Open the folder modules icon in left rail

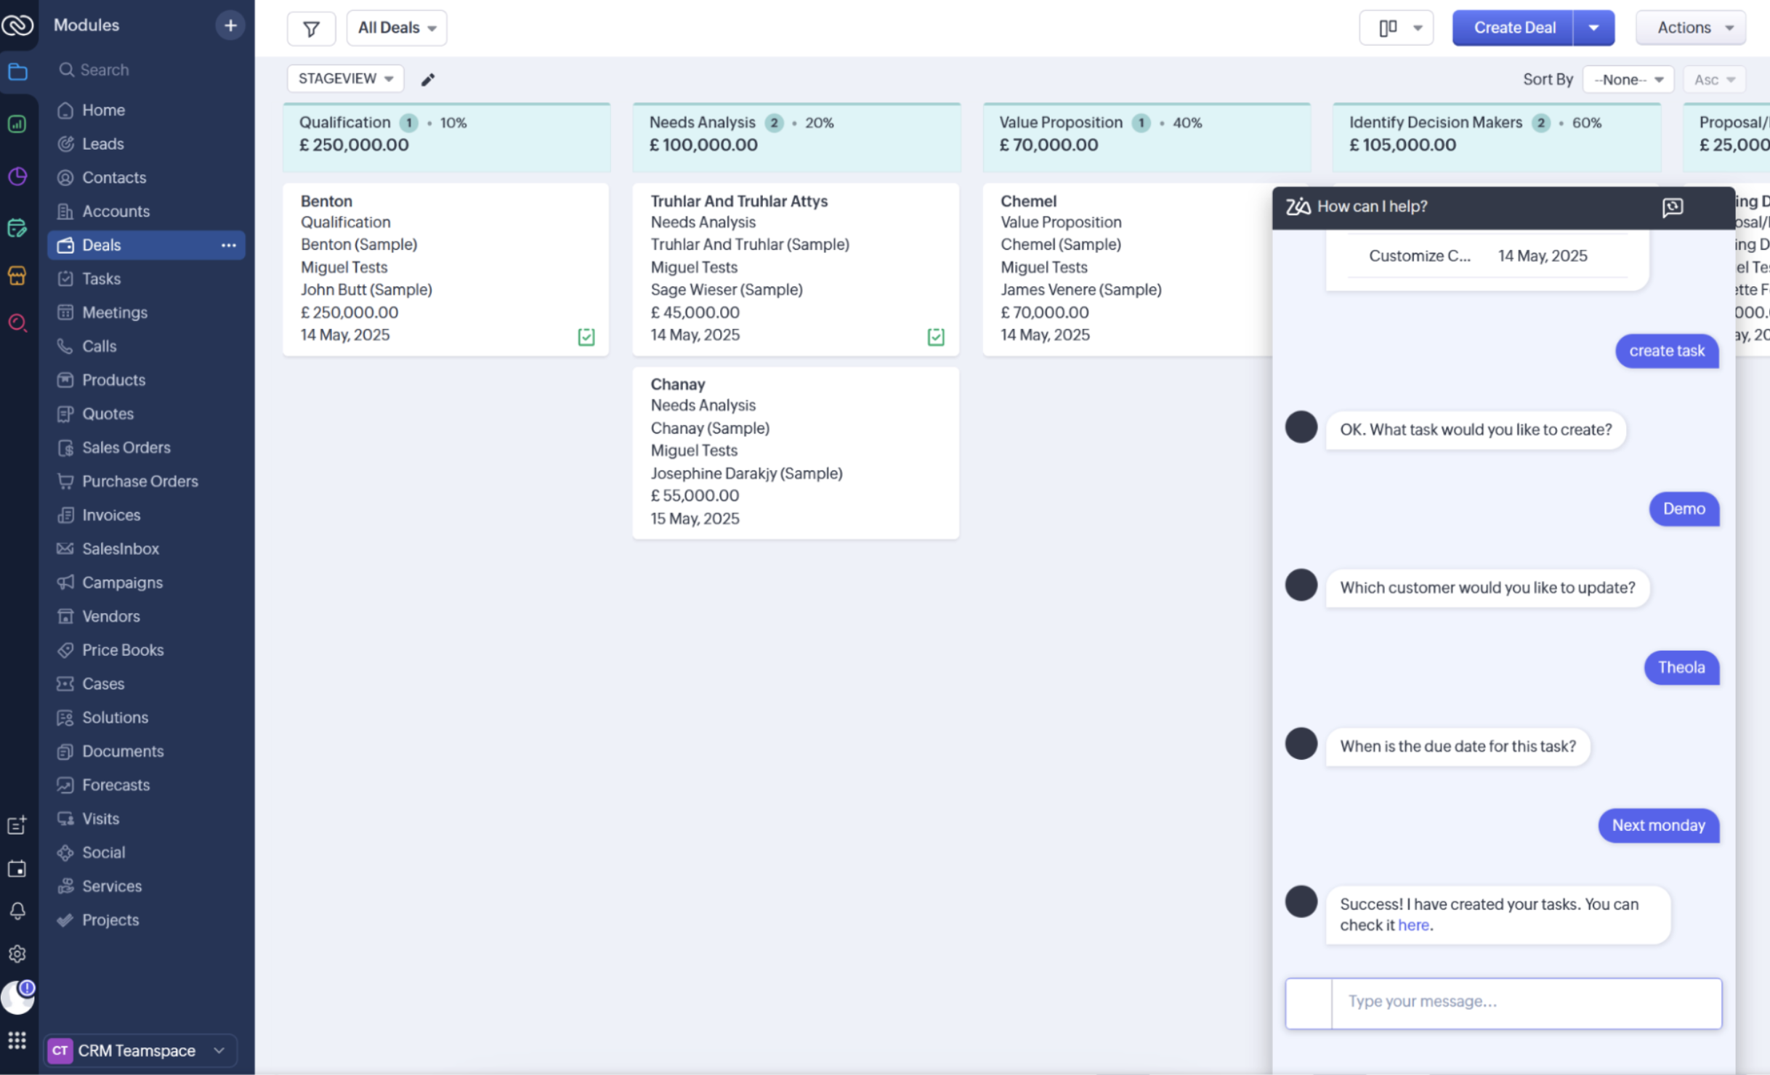click(17, 72)
